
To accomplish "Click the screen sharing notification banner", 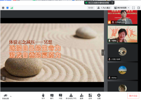I will [x=99, y=3].
